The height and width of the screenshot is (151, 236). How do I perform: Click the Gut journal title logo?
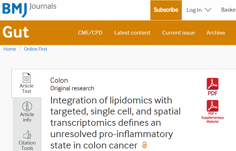point(16,32)
